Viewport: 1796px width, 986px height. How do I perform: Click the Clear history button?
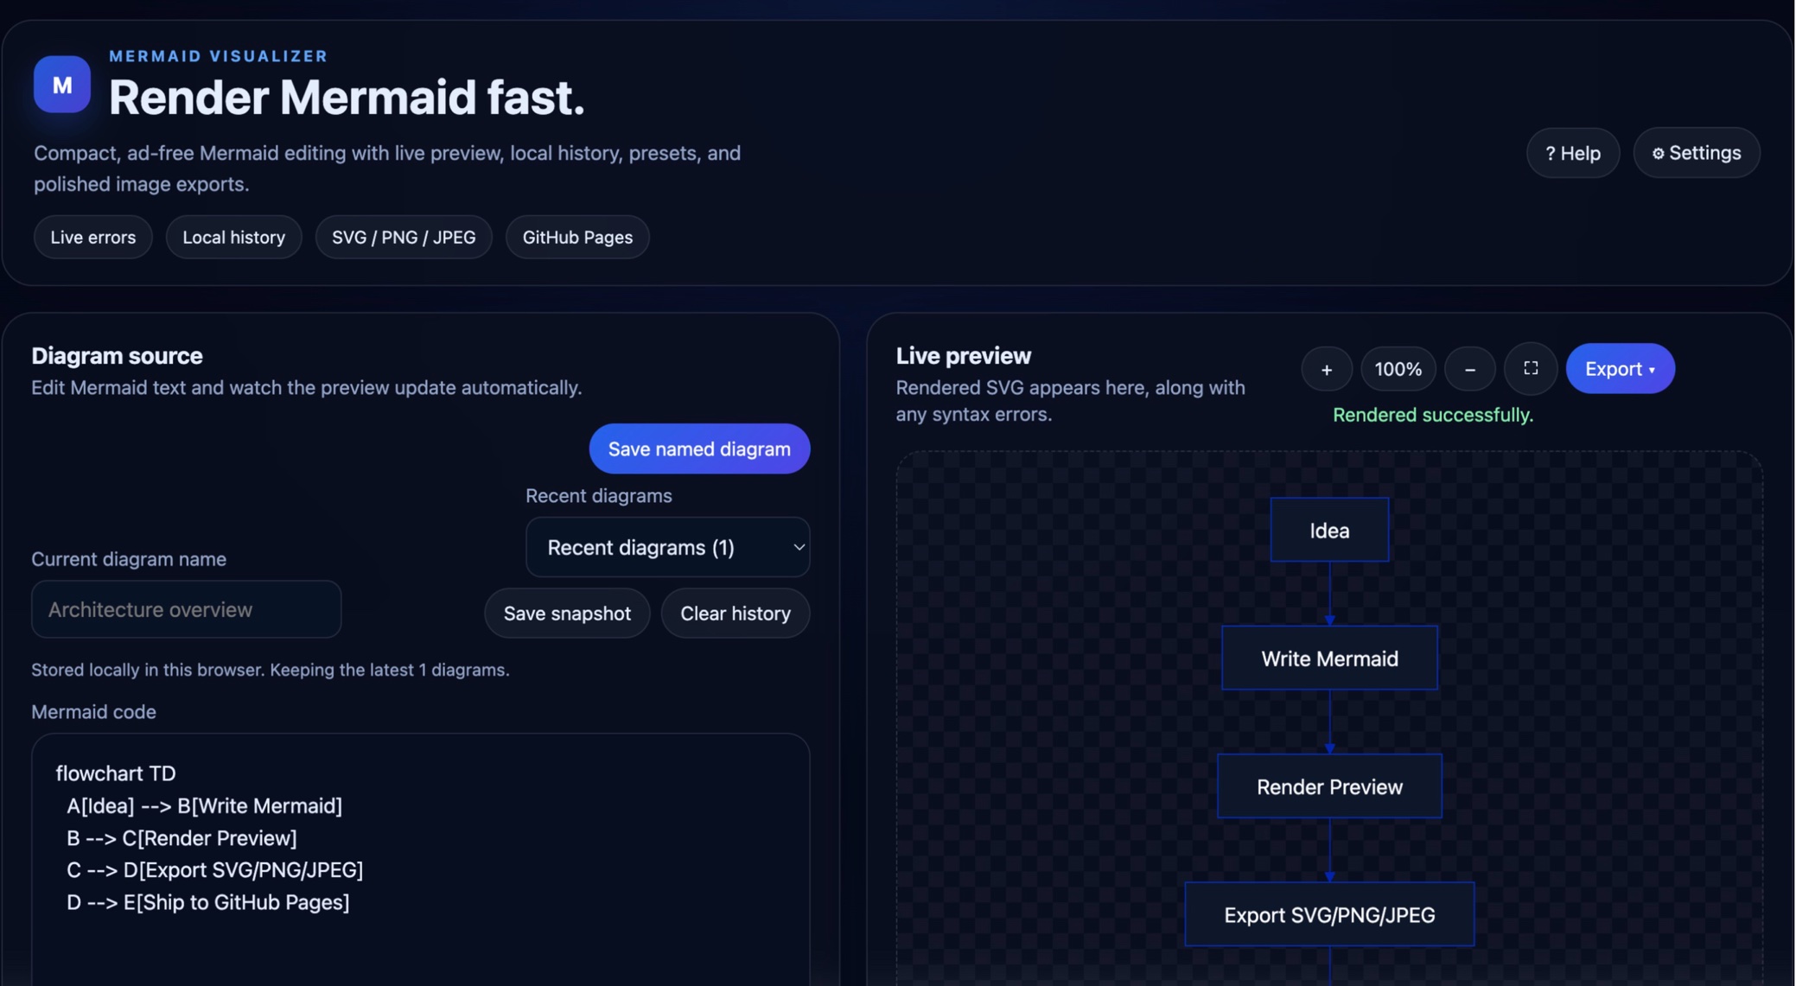(x=735, y=613)
